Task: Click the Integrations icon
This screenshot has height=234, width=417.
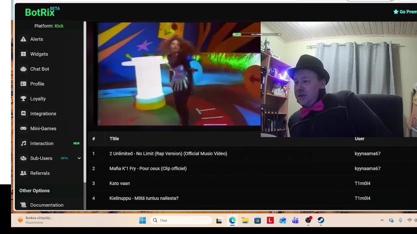Action: coord(23,114)
